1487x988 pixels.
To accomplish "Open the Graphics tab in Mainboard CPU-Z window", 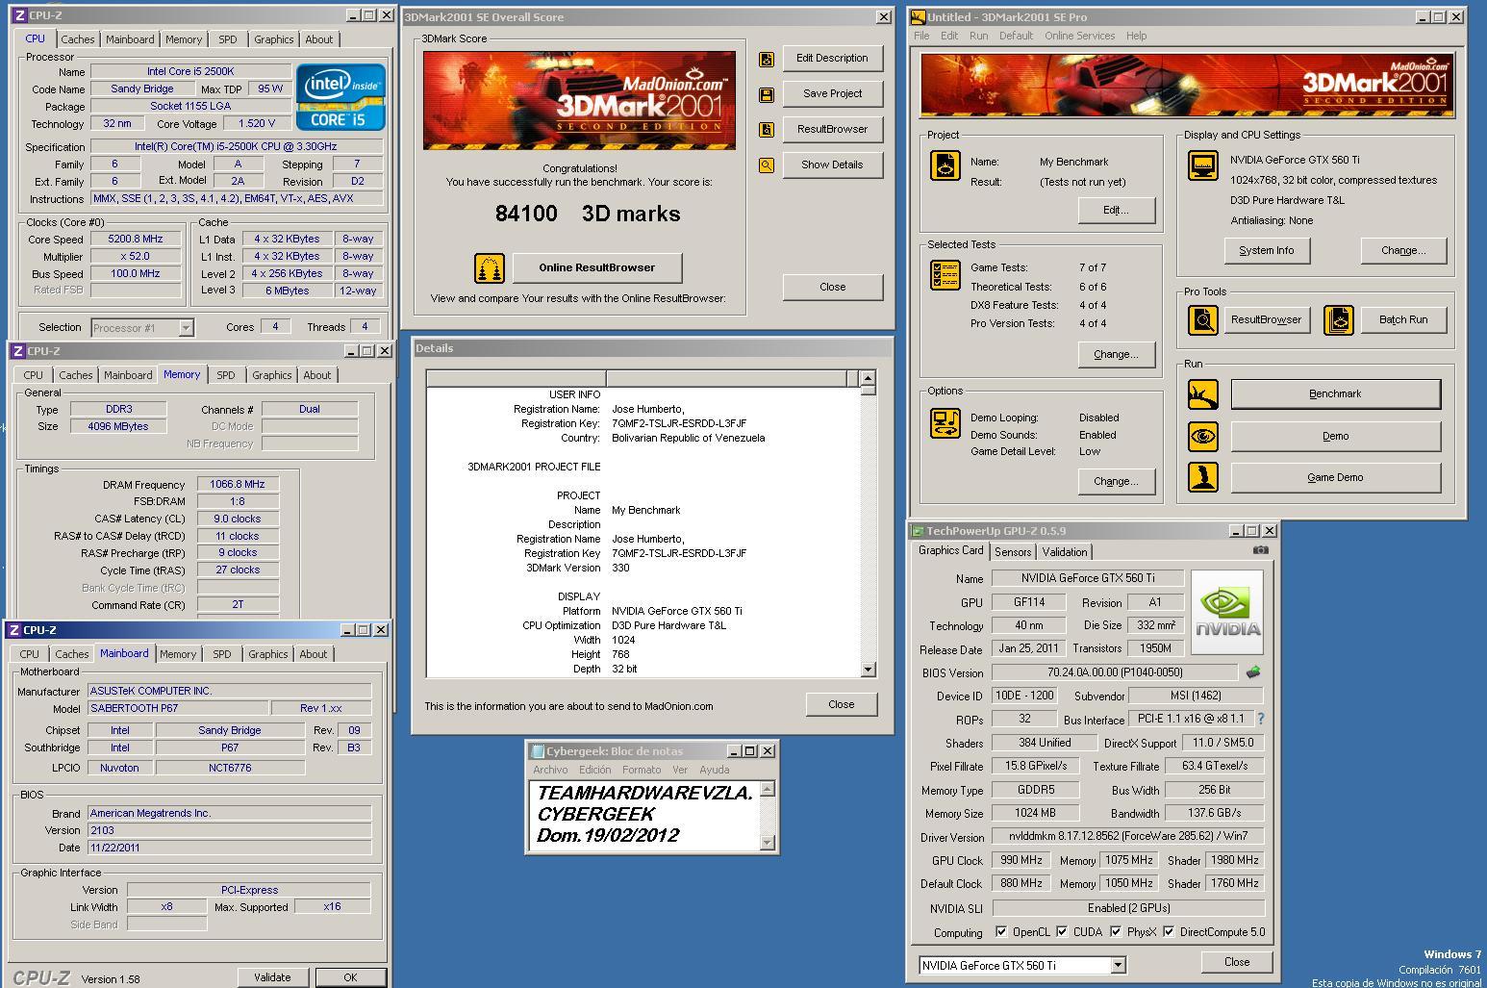I will pyautogui.click(x=267, y=654).
